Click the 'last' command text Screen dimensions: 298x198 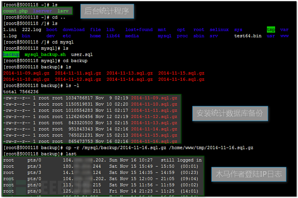(x=71, y=154)
